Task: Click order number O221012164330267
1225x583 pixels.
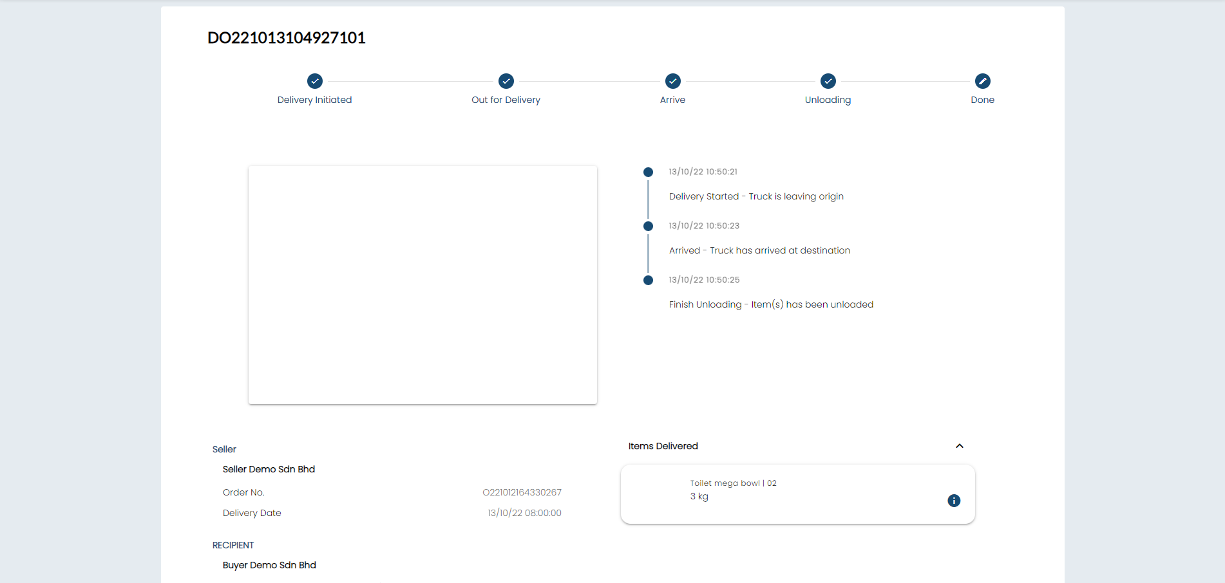Action: 522,492
